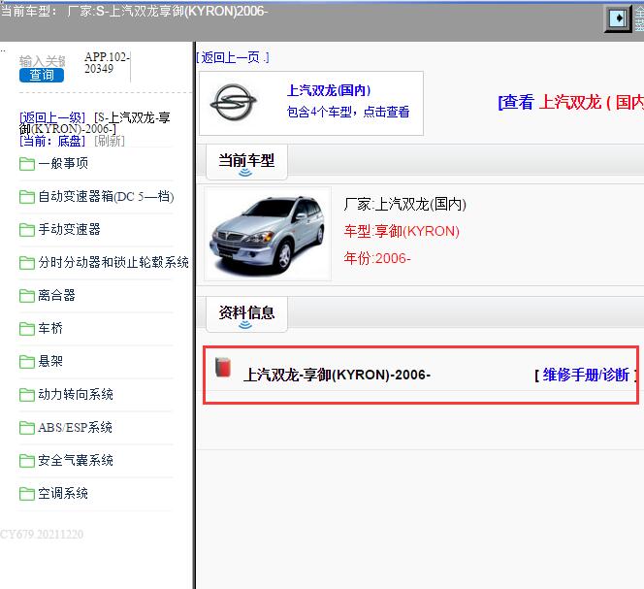
Task: Click folder icon beside 离合器
Action: 27,296
